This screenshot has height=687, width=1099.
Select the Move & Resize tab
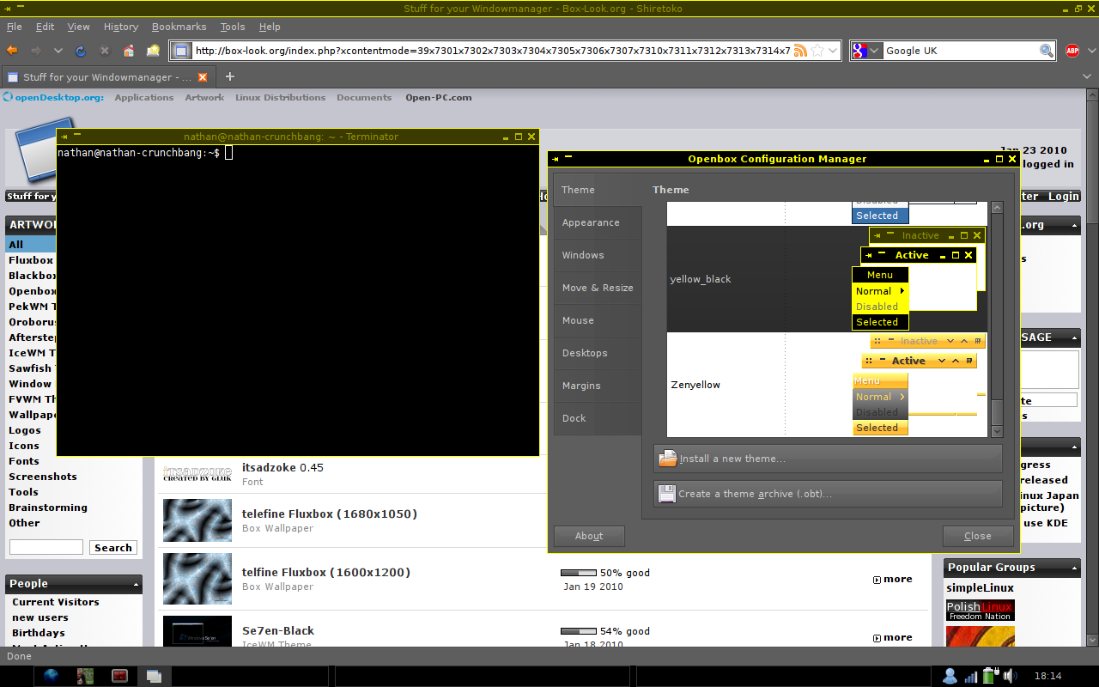(598, 288)
